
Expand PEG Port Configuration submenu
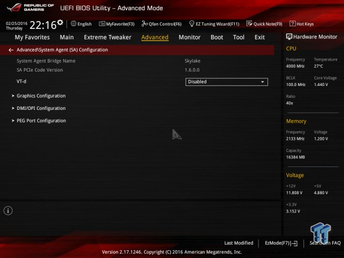pyautogui.click(x=41, y=120)
